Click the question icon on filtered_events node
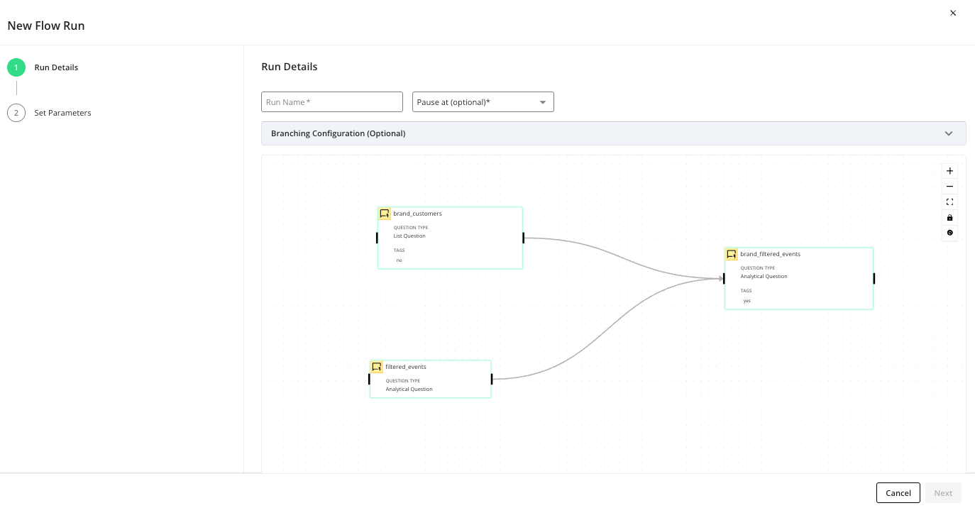975x508 pixels. [x=377, y=366]
